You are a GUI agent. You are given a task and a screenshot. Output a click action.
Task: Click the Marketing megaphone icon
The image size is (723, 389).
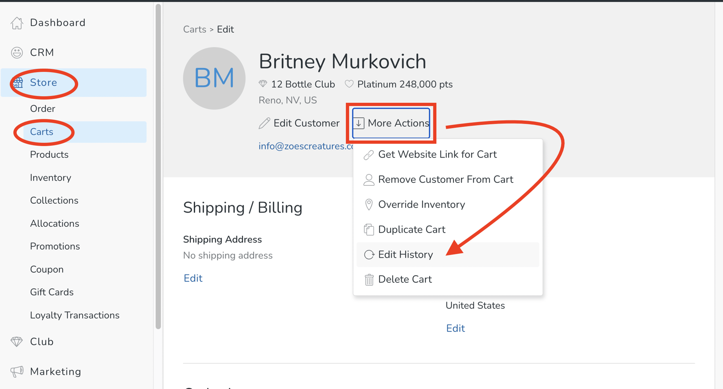pos(17,371)
